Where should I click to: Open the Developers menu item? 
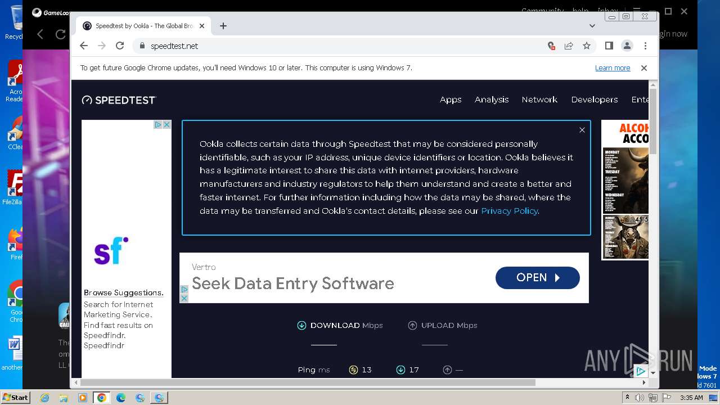[x=595, y=100]
